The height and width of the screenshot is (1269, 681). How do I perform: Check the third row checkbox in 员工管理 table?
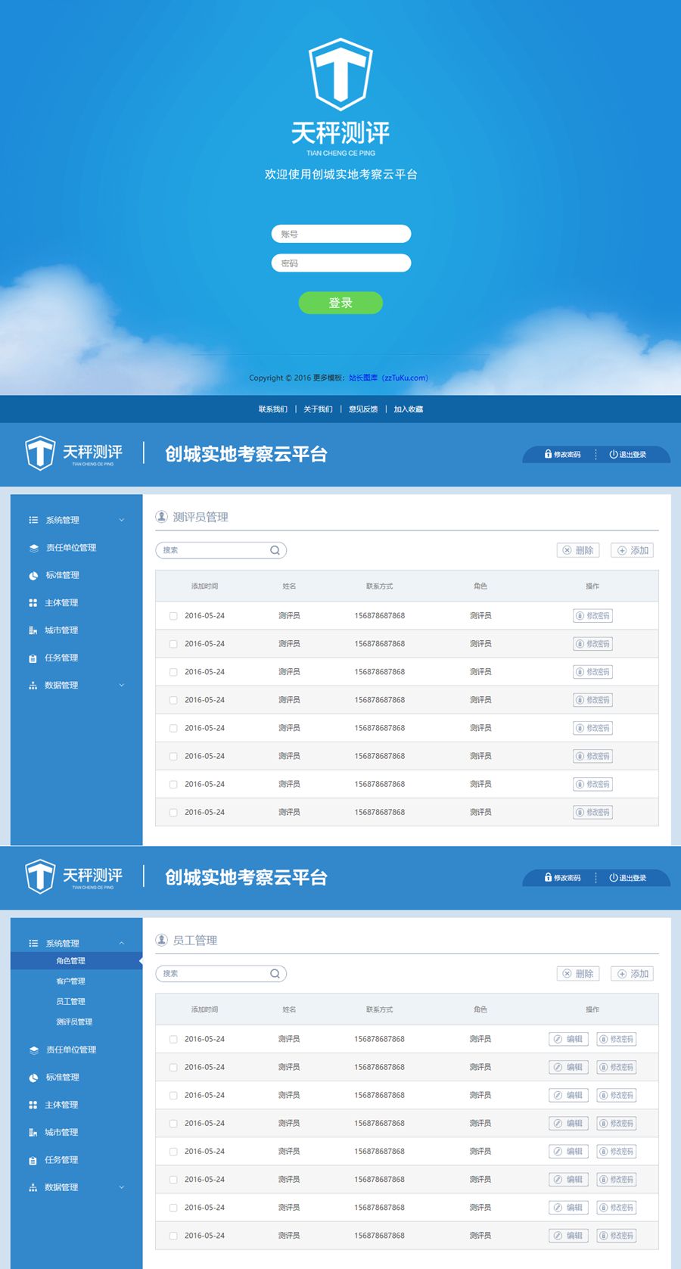pos(173,1096)
